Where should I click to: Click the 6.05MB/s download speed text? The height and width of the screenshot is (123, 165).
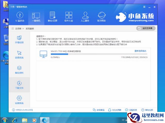click(x=55, y=57)
